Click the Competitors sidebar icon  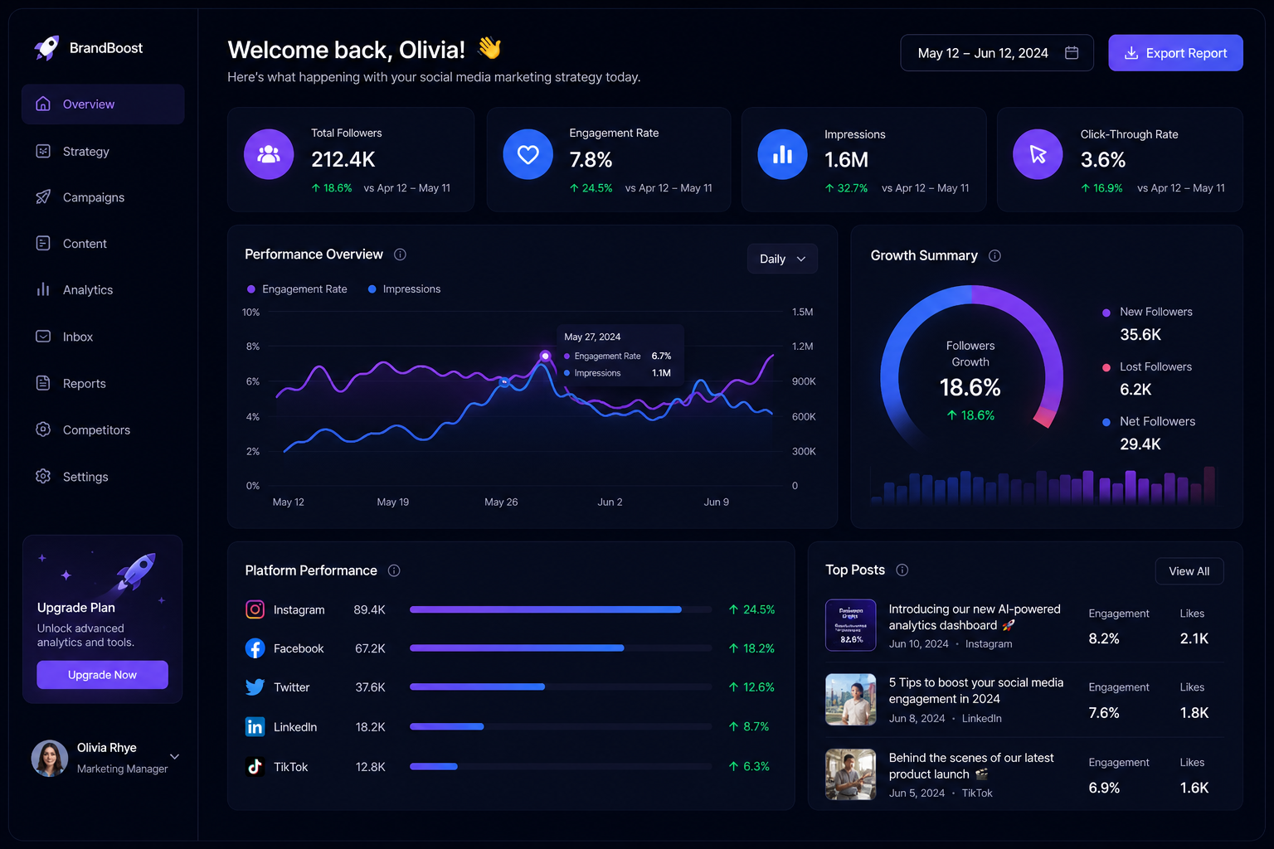43,429
